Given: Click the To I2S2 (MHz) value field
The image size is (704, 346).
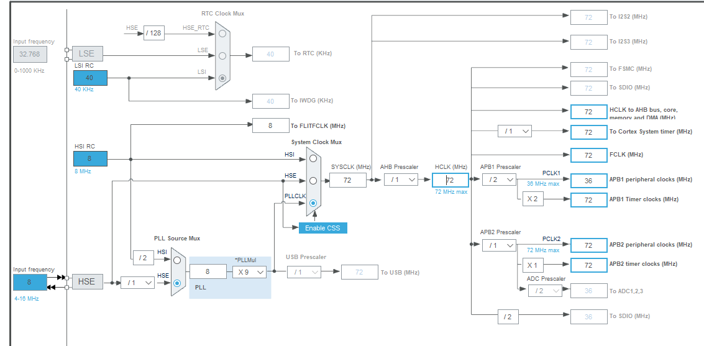Looking at the screenshot, I should 588,17.
